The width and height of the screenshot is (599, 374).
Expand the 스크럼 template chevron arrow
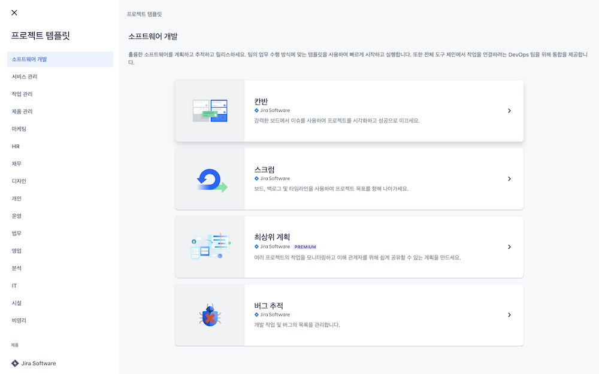509,178
